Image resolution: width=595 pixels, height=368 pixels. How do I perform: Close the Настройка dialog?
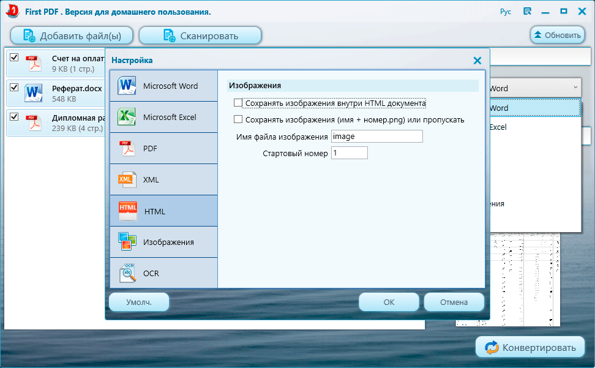[x=477, y=61]
